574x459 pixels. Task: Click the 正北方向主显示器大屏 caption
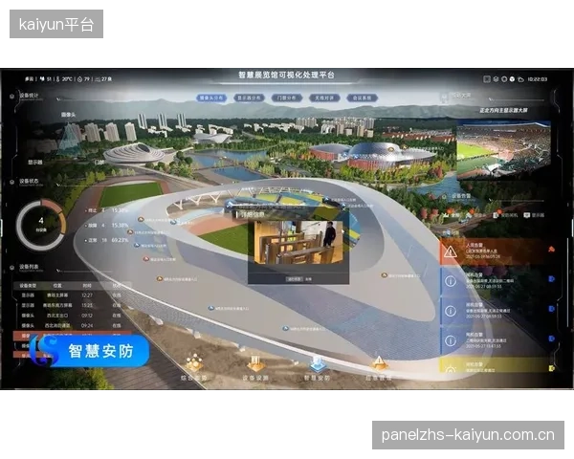504,110
